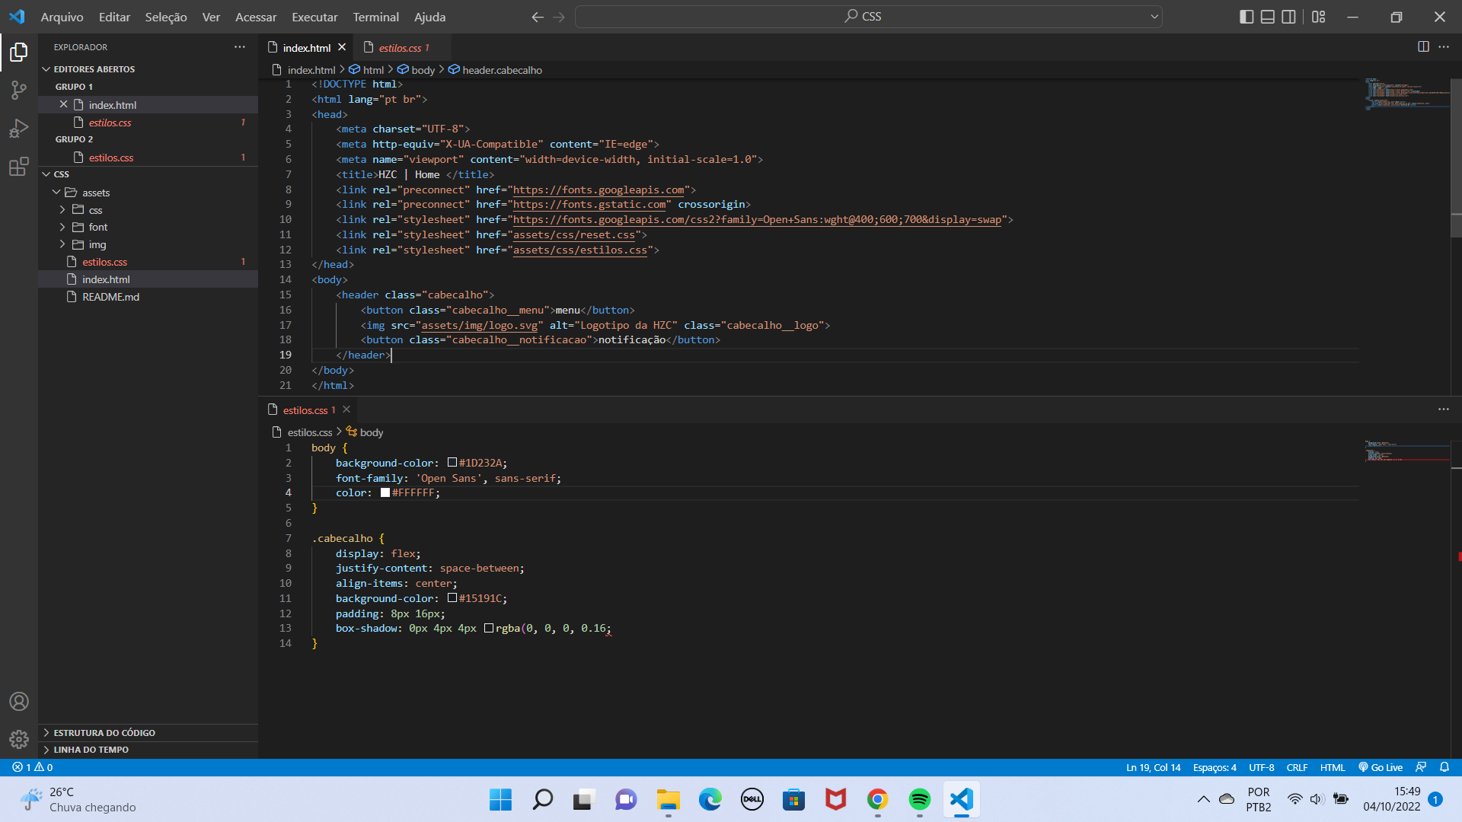Select estilos.css under Grupo 2
The height and width of the screenshot is (822, 1462).
pyautogui.click(x=148, y=158)
